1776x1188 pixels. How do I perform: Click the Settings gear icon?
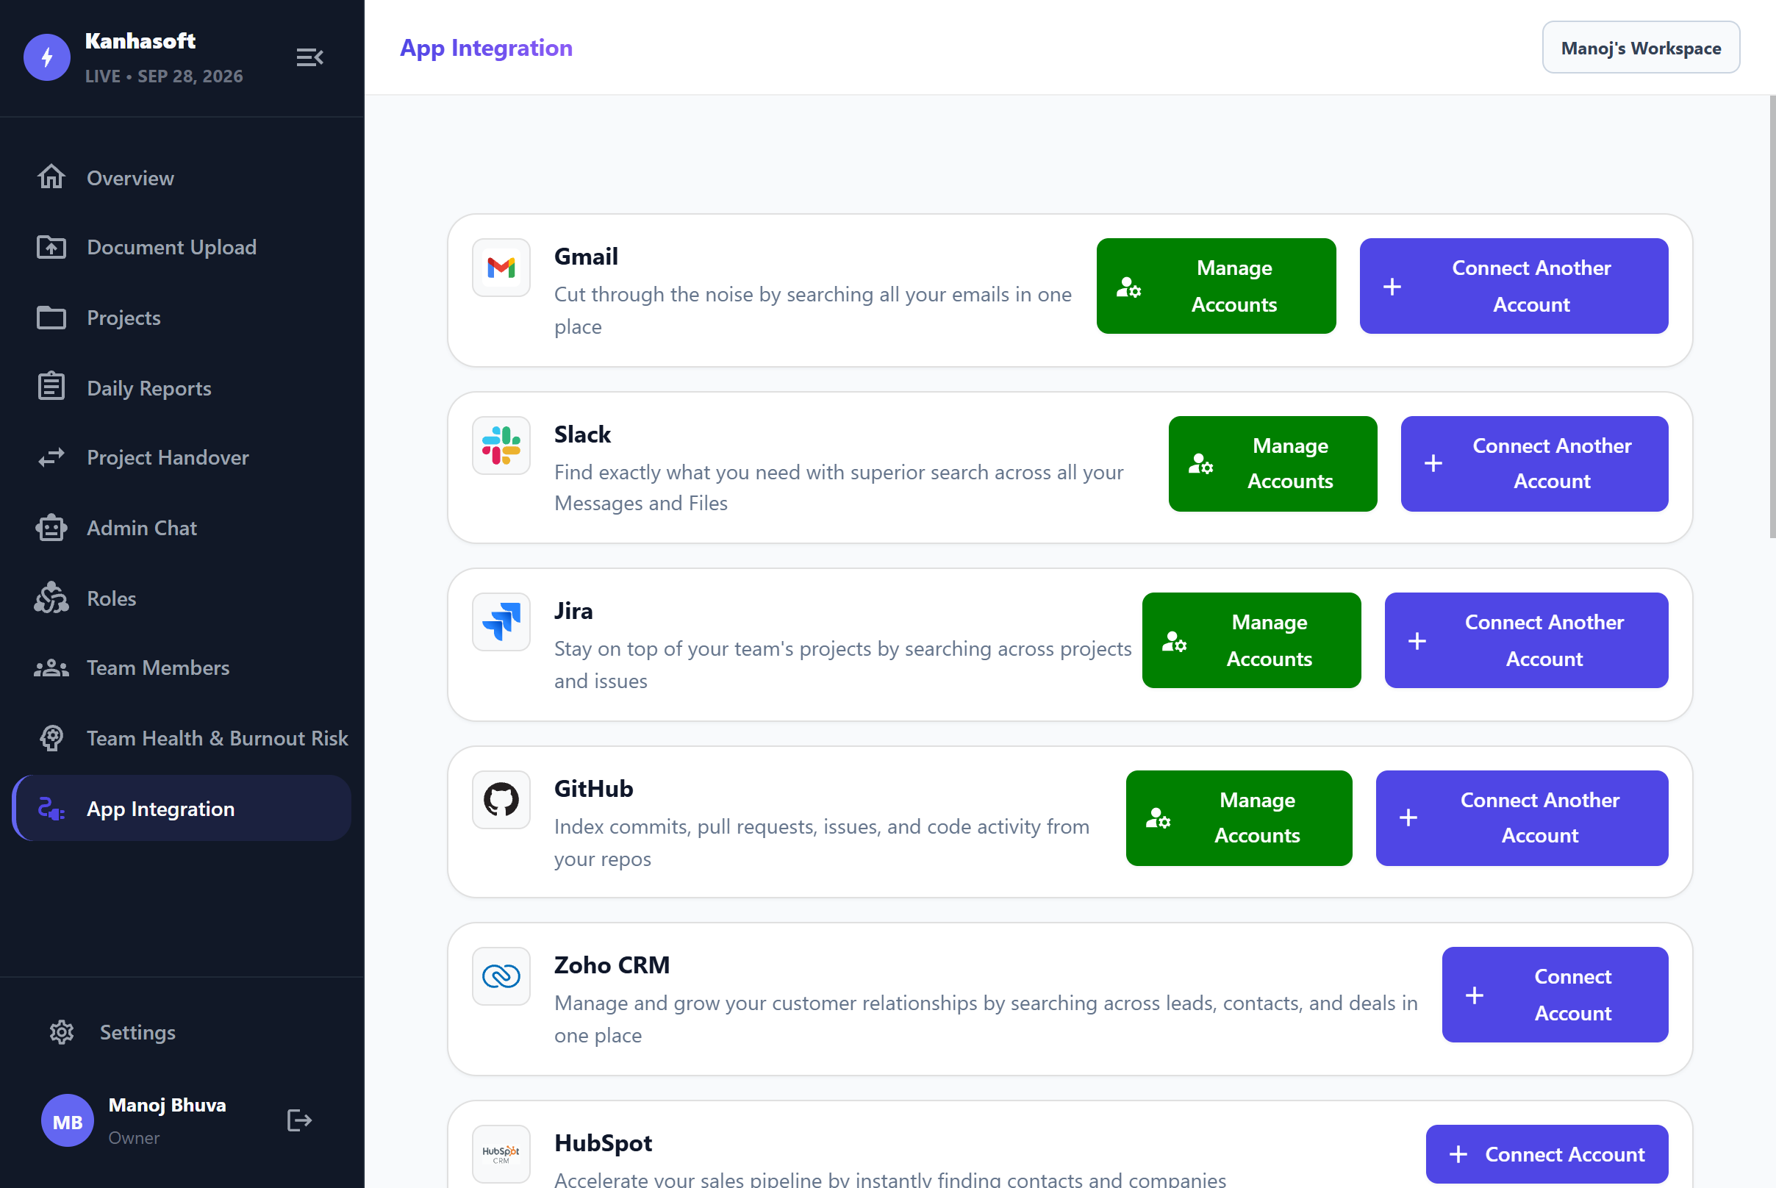pos(61,1032)
